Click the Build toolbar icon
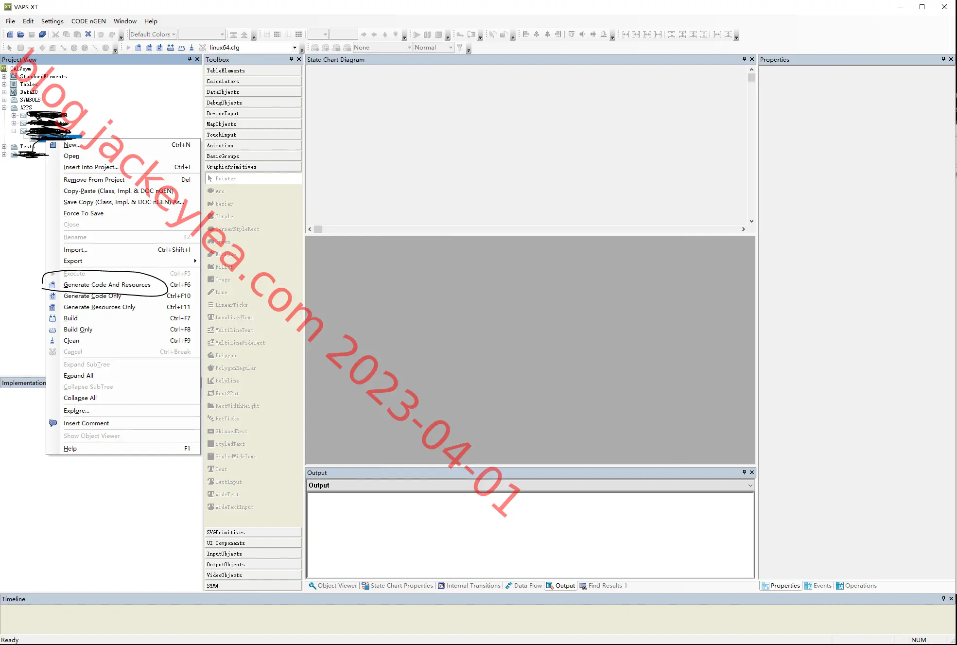 point(171,48)
